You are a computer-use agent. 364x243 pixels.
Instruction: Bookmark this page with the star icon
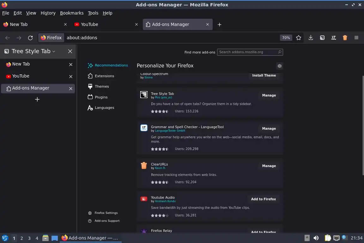coord(299,38)
